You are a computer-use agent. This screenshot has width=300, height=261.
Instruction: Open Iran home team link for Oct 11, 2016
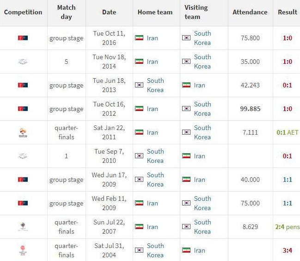(152, 38)
